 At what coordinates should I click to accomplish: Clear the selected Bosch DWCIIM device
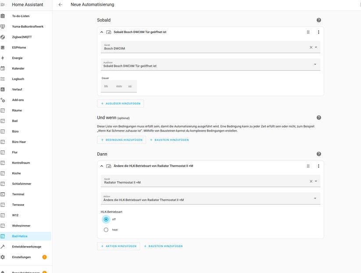311,47
